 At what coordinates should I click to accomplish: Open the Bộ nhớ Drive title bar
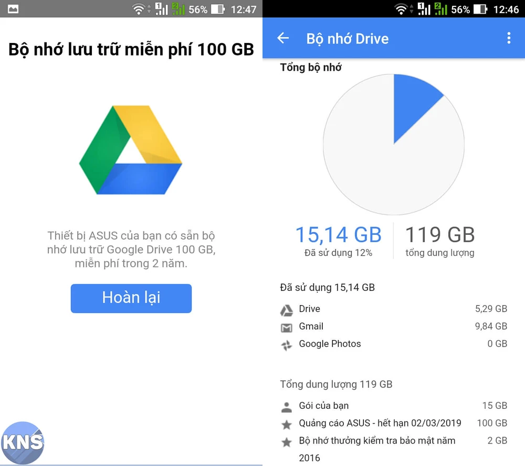(347, 38)
